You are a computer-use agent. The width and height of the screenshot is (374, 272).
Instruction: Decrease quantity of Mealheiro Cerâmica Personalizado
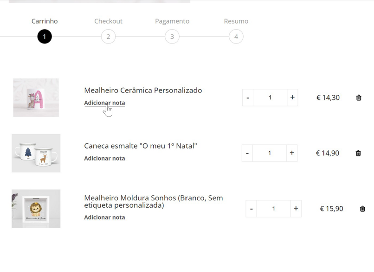pos(248,98)
